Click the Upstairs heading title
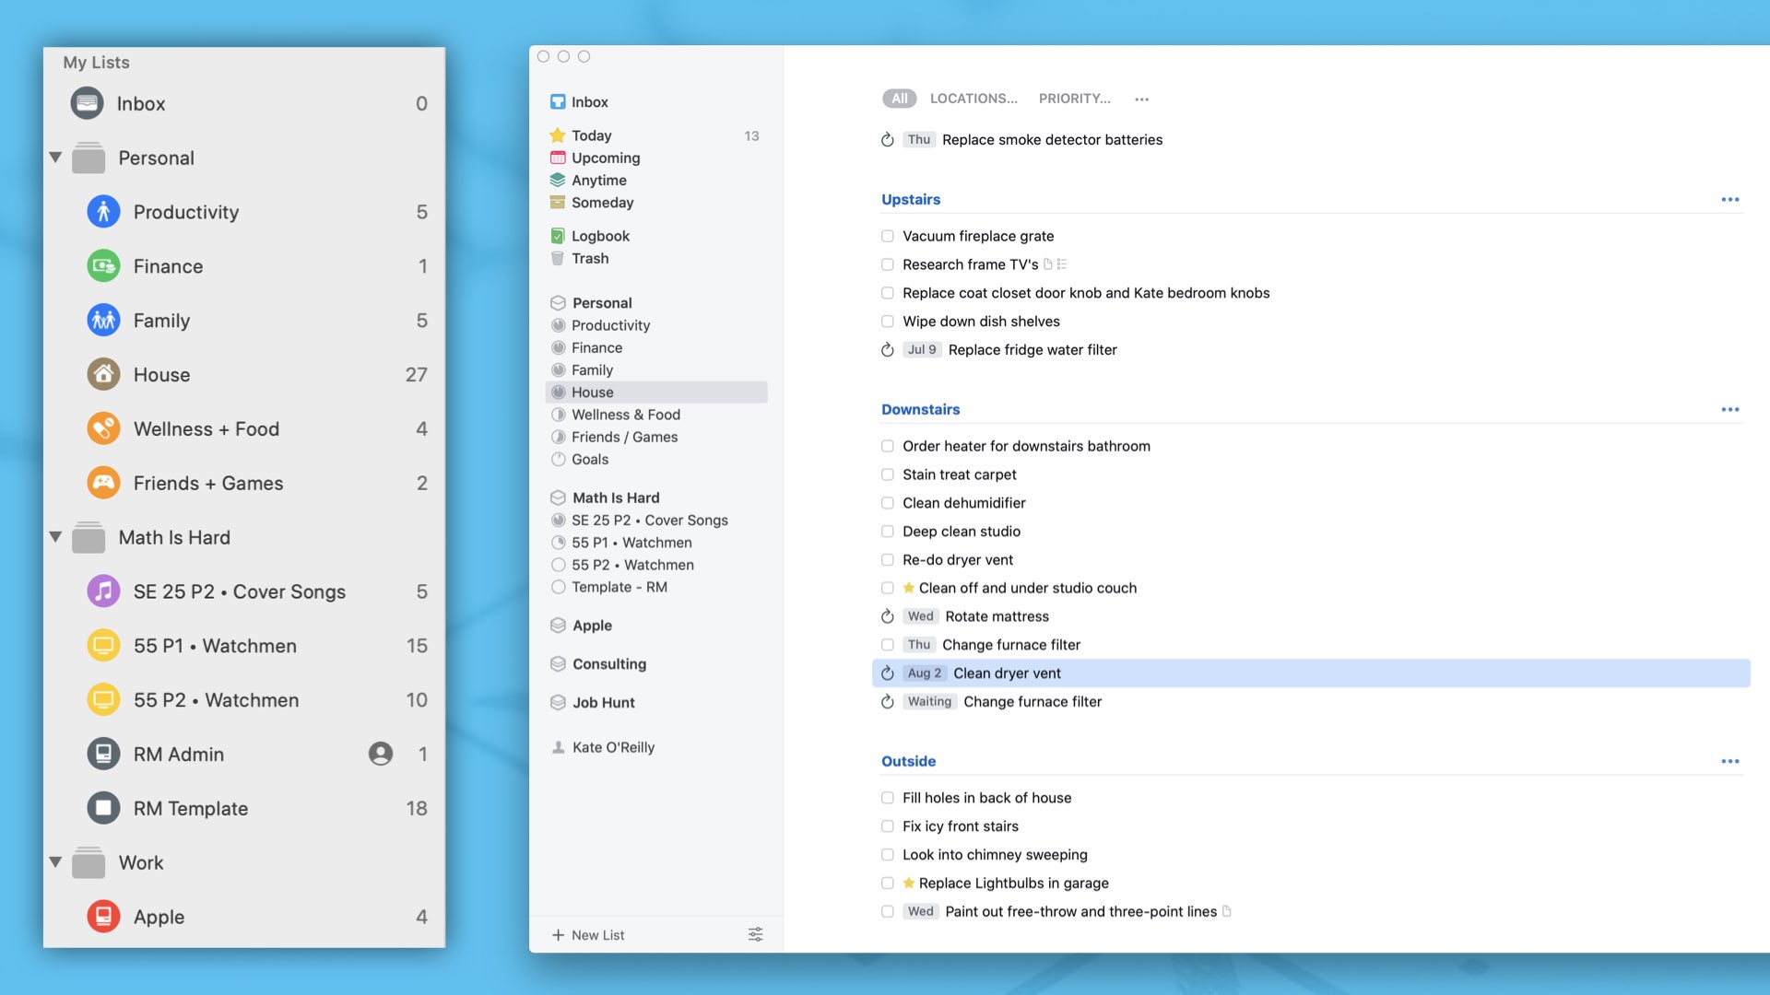The width and height of the screenshot is (1770, 995). 911,200
